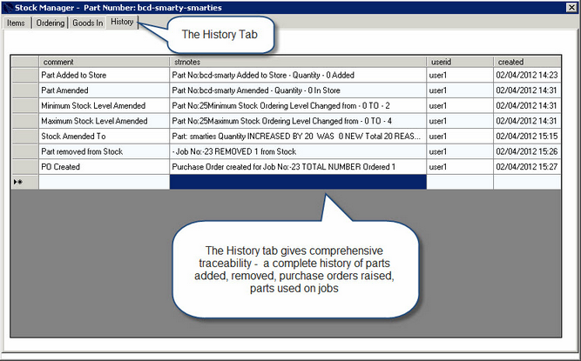The image size is (581, 361).
Task: Click notes cell 'Changed from - 0 TO - 4'
Action: pos(298,121)
